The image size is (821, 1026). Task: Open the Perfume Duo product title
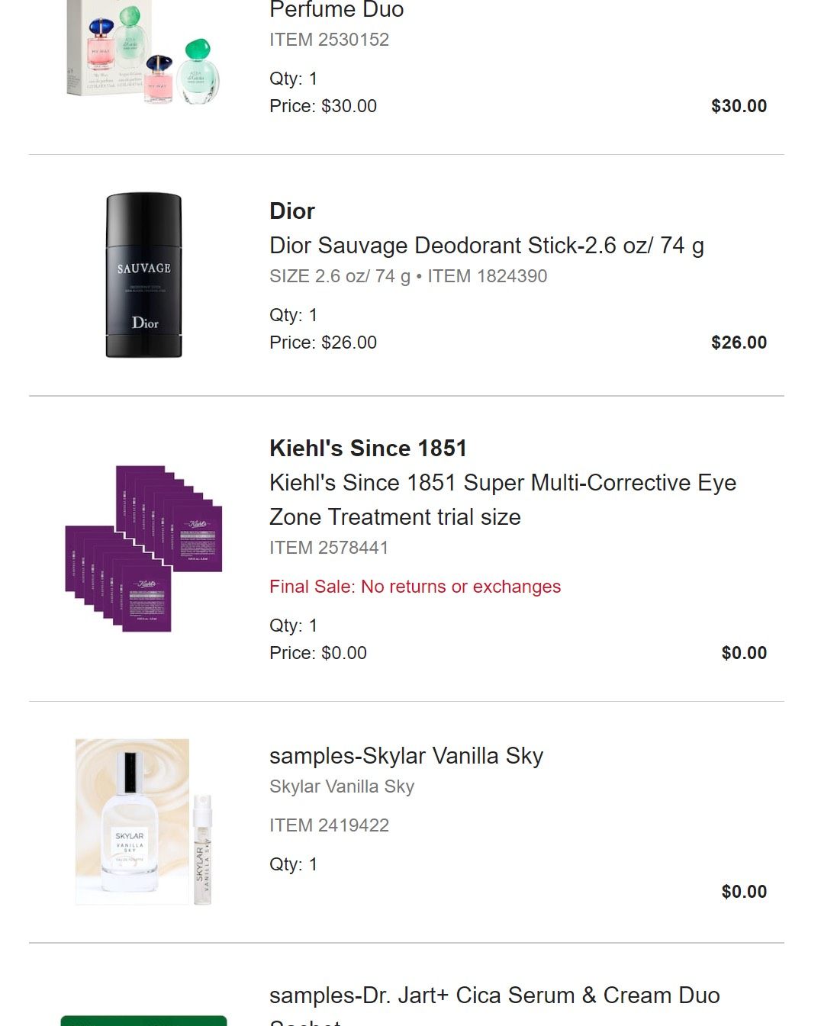pyautogui.click(x=336, y=10)
